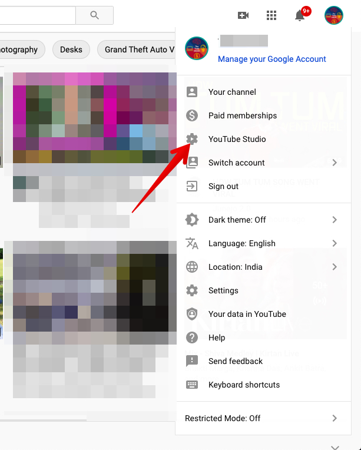Open the create video camera icon
This screenshot has height=450, width=361.
click(x=243, y=15)
